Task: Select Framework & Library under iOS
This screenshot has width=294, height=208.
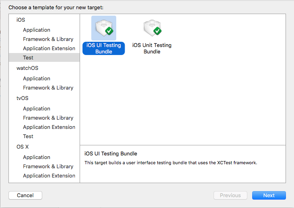Action: pyautogui.click(x=48, y=39)
